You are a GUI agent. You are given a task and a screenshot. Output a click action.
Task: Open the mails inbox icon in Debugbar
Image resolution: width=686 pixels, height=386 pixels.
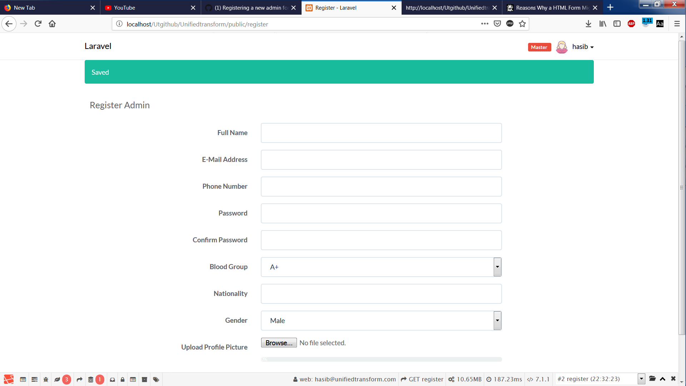point(112,380)
